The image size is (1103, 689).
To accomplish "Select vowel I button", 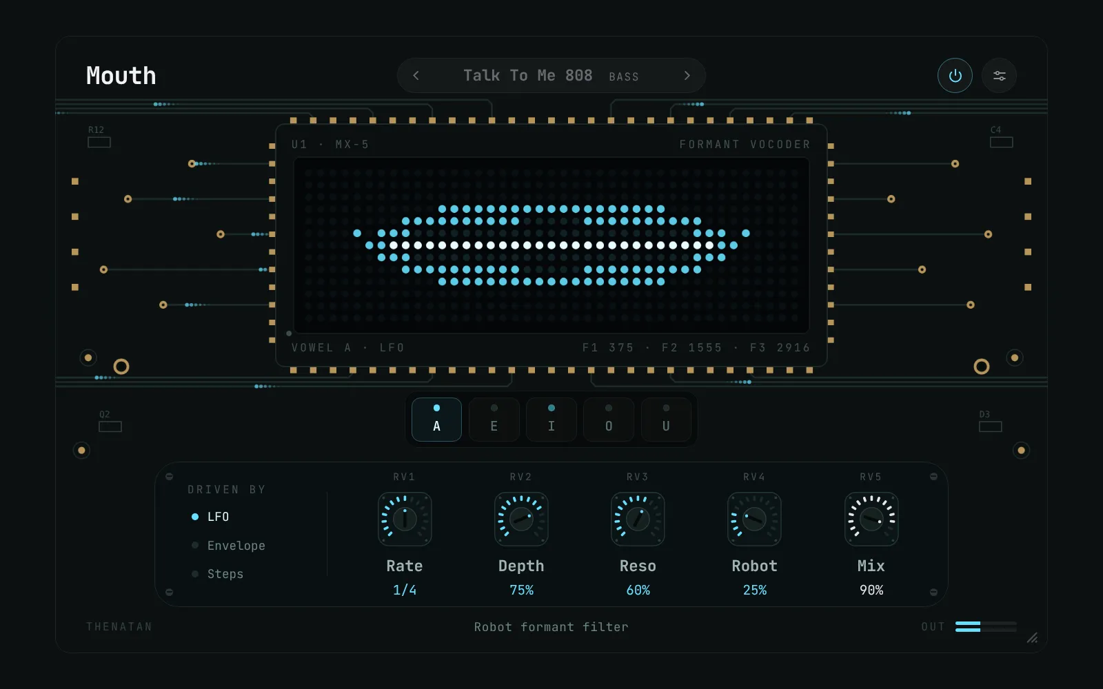I will tap(551, 420).
